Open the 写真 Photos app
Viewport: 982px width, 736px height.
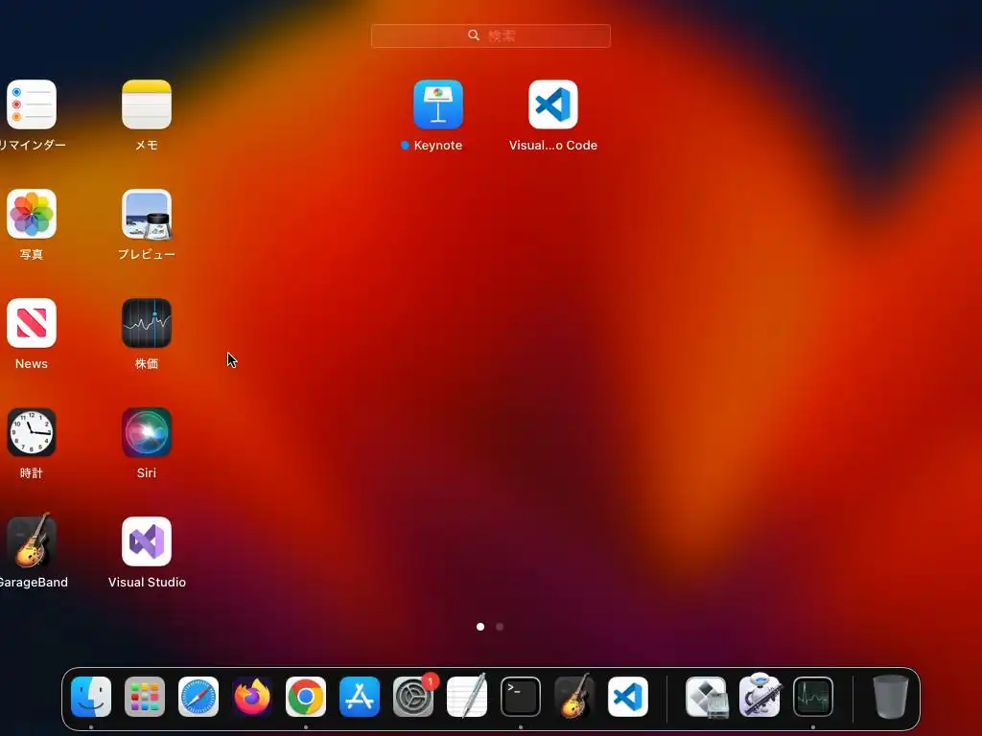tap(32, 214)
